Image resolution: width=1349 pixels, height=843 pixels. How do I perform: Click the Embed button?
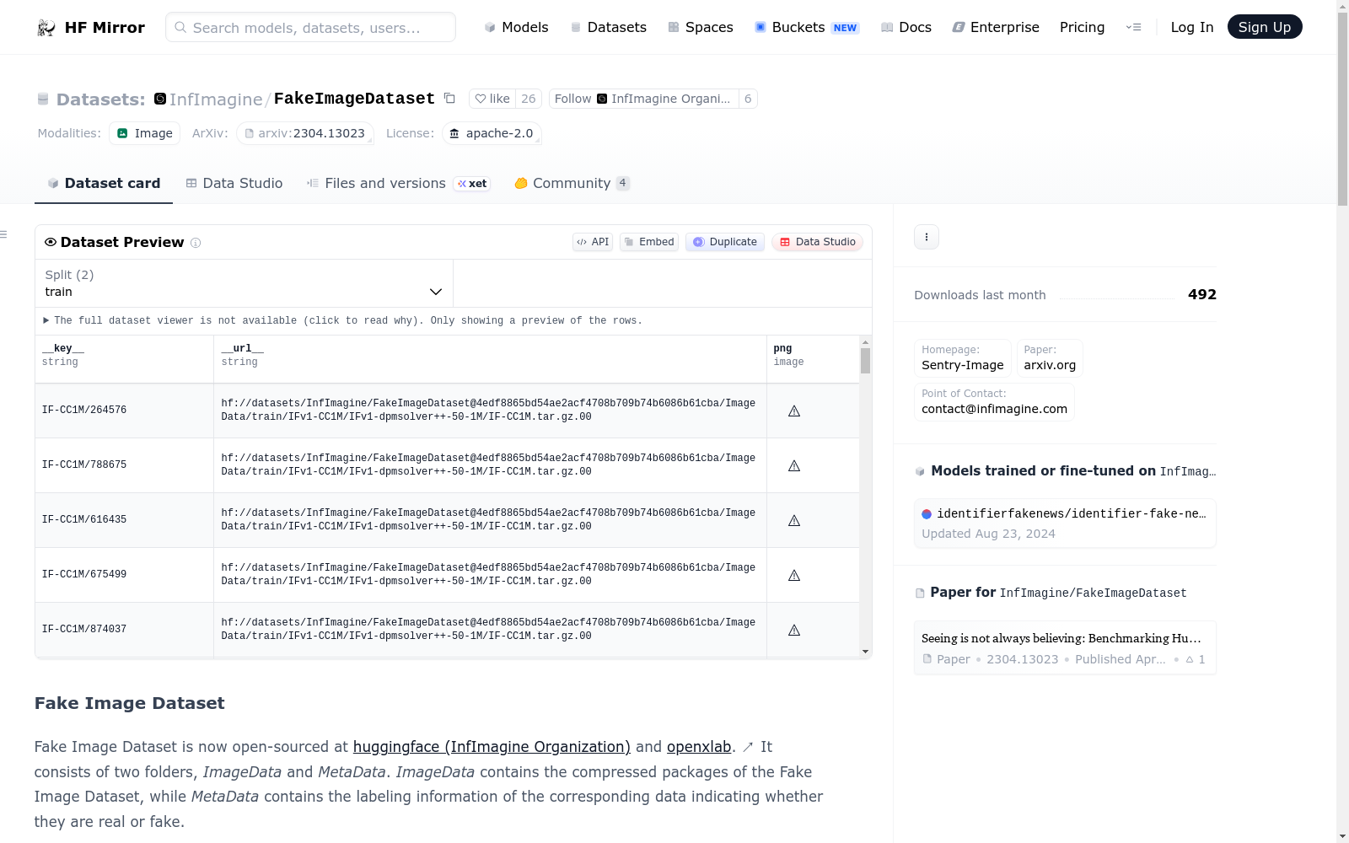(x=649, y=242)
